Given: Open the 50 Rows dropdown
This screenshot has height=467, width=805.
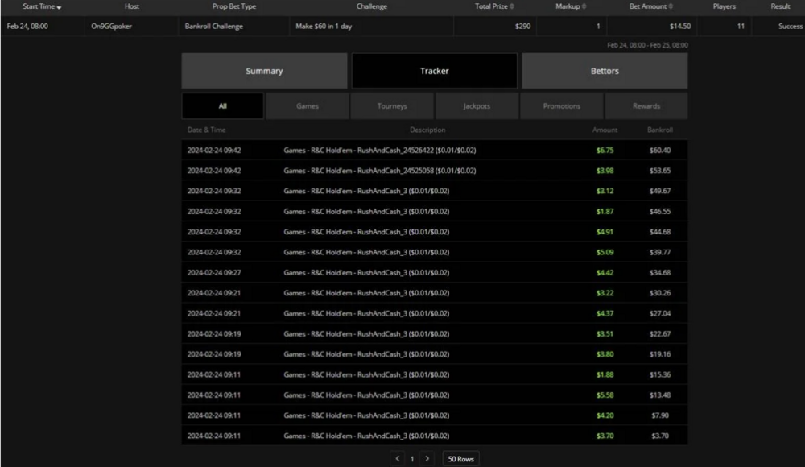Looking at the screenshot, I should coord(460,458).
